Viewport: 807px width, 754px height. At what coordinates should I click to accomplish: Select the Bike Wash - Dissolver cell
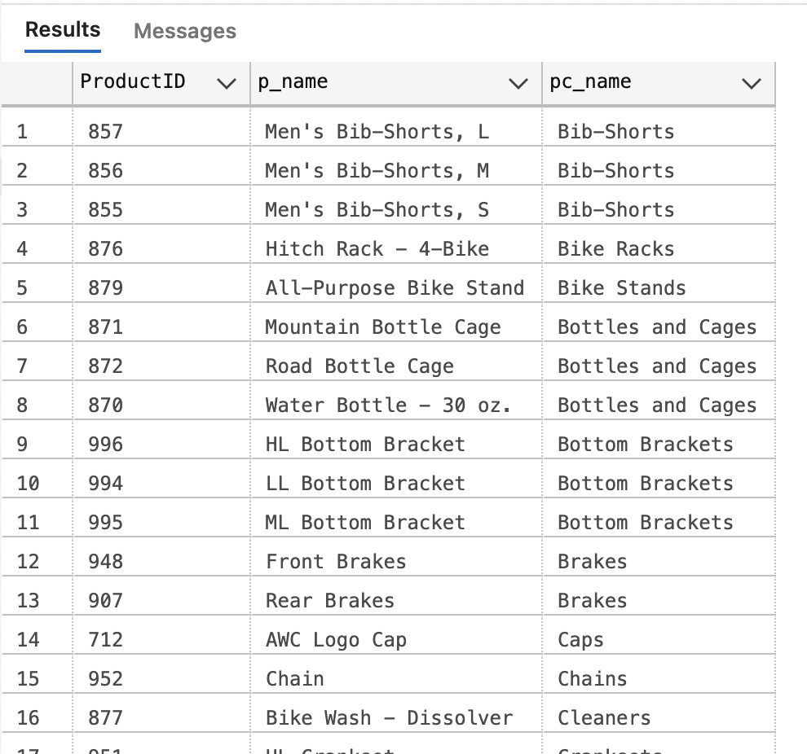[396, 717]
